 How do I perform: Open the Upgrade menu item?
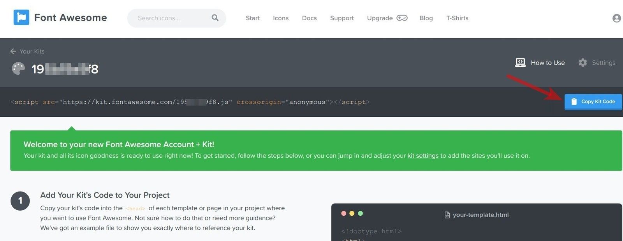click(x=380, y=18)
